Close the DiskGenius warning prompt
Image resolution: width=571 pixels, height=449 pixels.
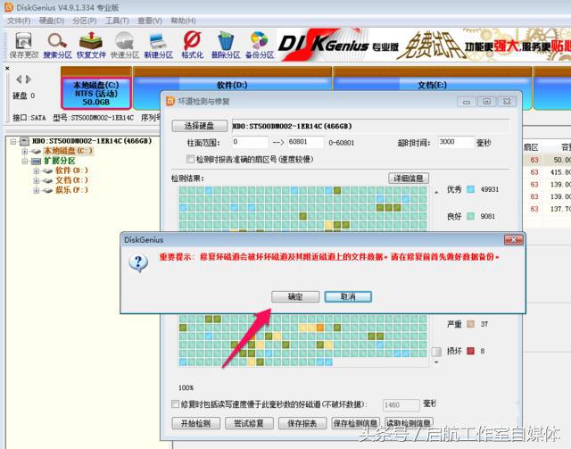tap(514, 240)
